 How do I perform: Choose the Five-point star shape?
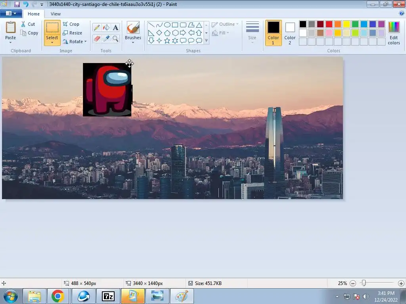click(167, 41)
